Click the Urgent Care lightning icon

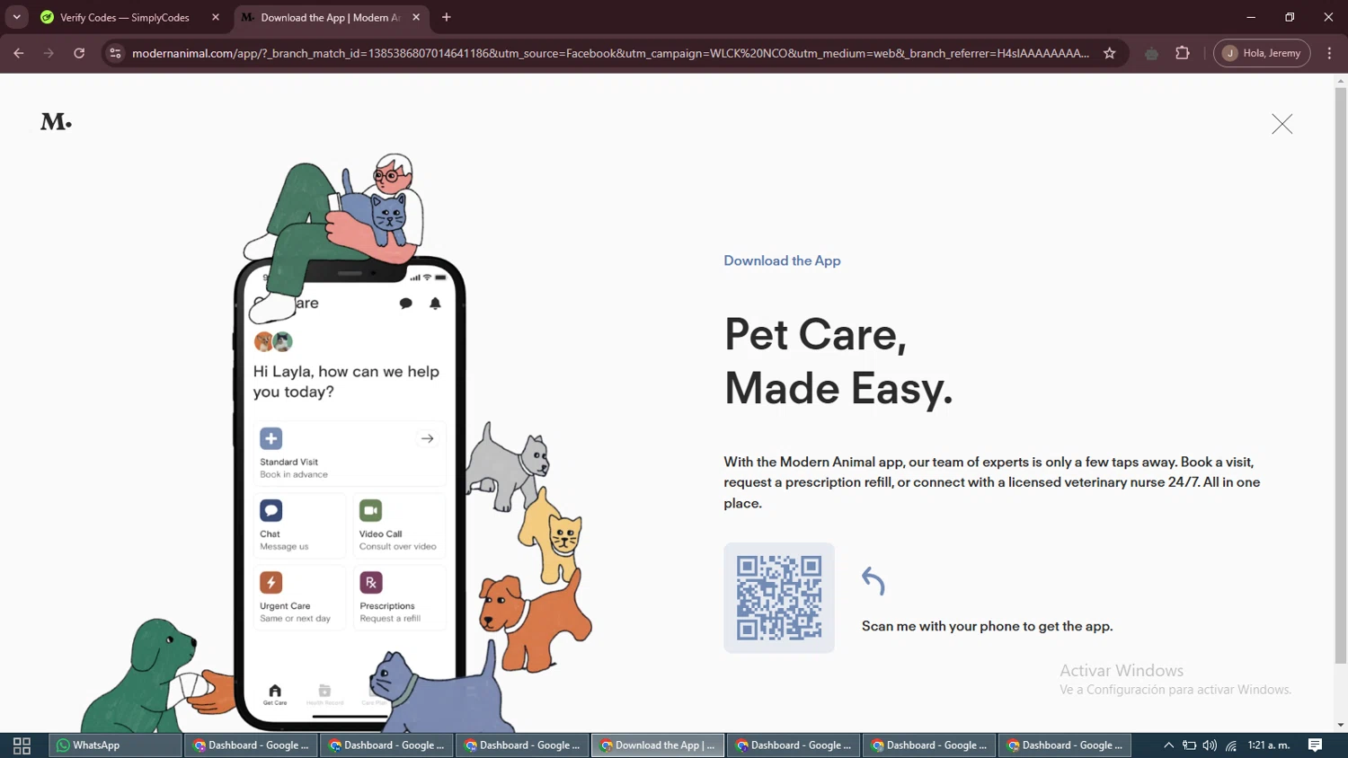270,582
